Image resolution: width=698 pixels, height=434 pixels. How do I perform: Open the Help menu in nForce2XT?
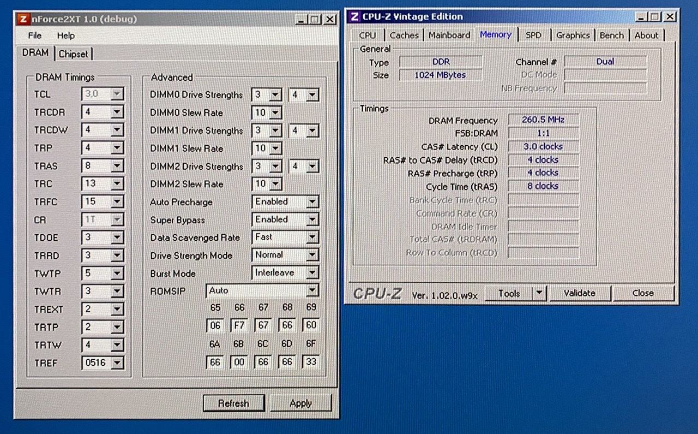point(66,35)
